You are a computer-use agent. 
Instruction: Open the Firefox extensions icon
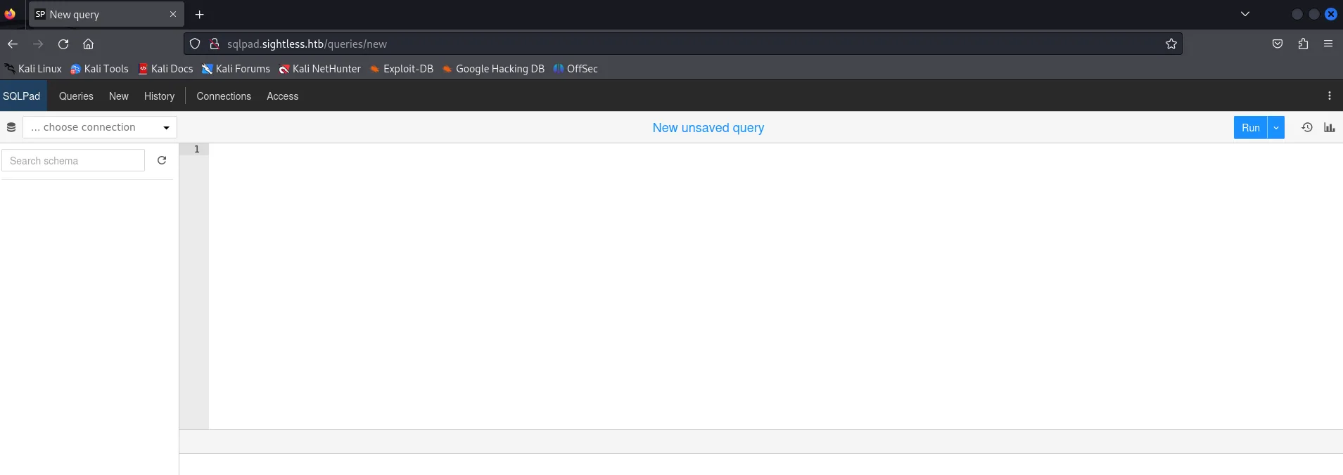1303,44
